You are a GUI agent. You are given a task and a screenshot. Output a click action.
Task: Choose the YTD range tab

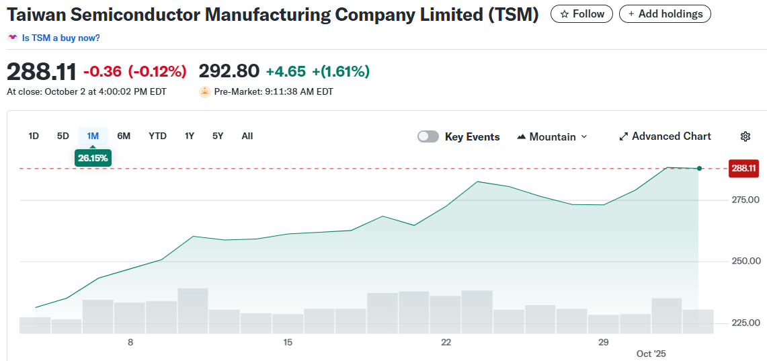[x=157, y=136]
